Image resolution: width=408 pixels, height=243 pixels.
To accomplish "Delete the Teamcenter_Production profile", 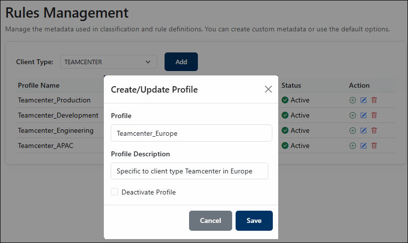I will click(374, 100).
